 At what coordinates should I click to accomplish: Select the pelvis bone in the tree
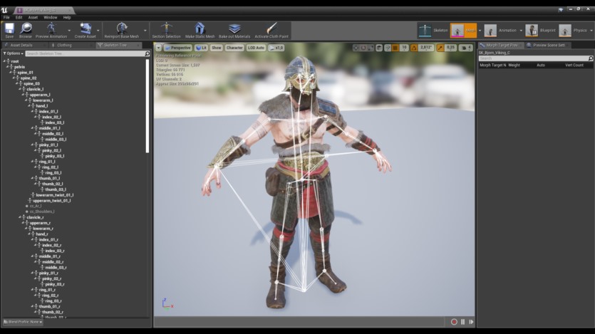point(19,67)
